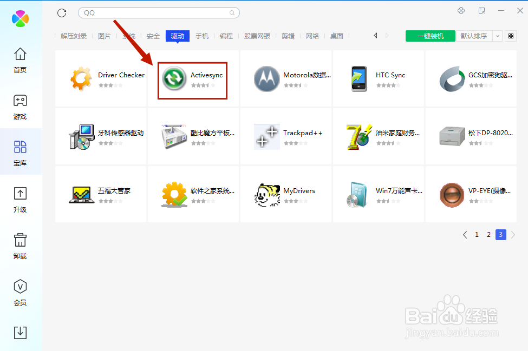Image resolution: width=528 pixels, height=351 pixels.
Task: Open the 卸载 uninstall section
Action: click(x=20, y=247)
